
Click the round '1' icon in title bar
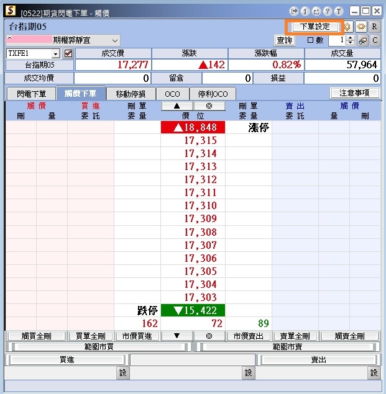[305, 11]
